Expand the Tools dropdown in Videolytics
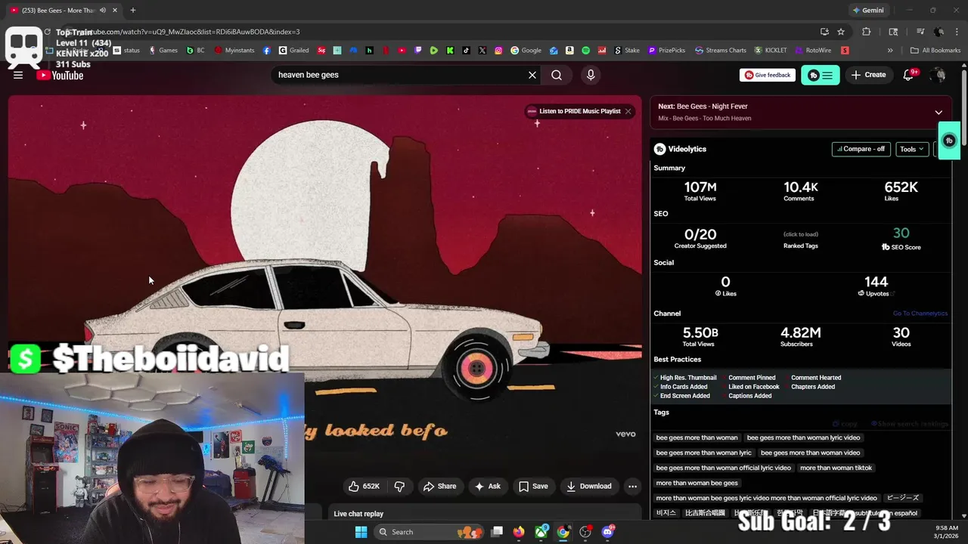Screen dimensions: 968x544 tap(912, 149)
